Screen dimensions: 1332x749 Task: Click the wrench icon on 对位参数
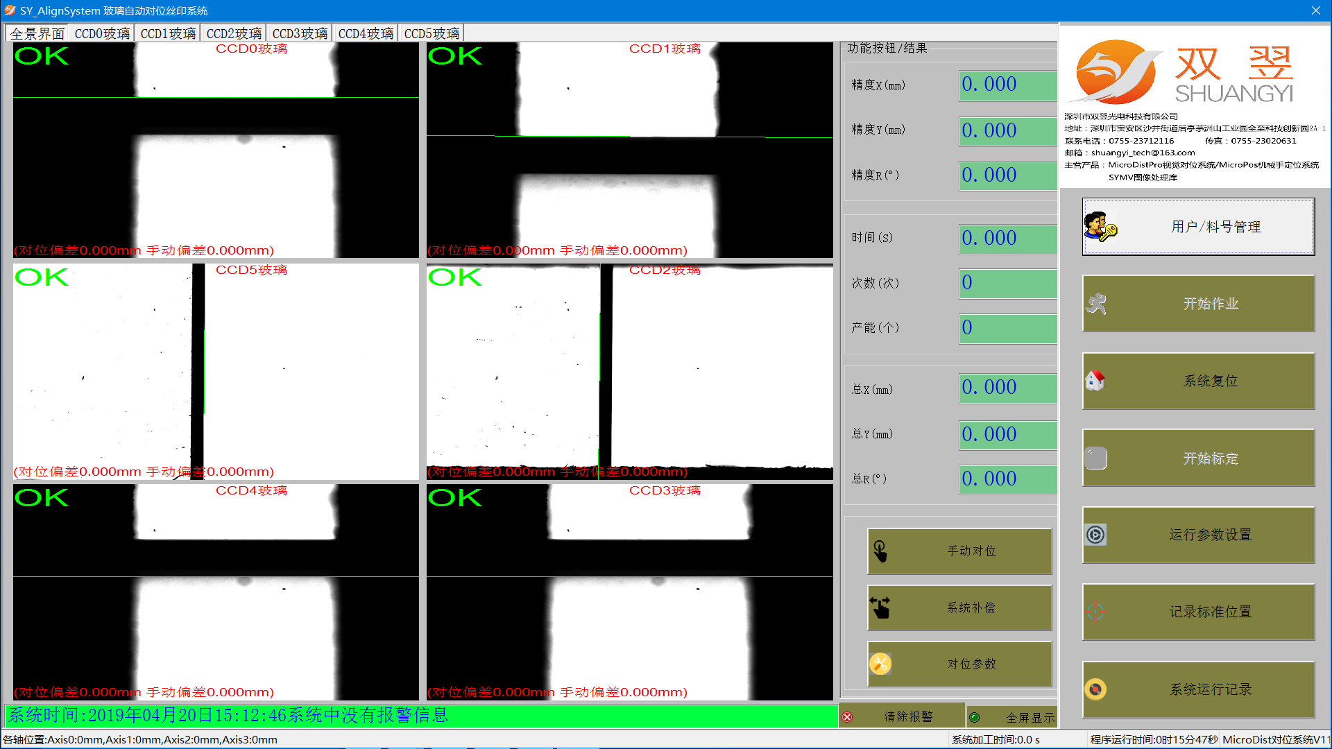click(880, 664)
